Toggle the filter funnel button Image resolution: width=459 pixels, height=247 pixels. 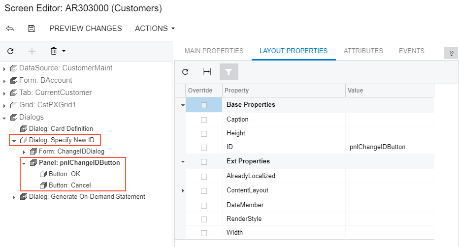(x=229, y=72)
